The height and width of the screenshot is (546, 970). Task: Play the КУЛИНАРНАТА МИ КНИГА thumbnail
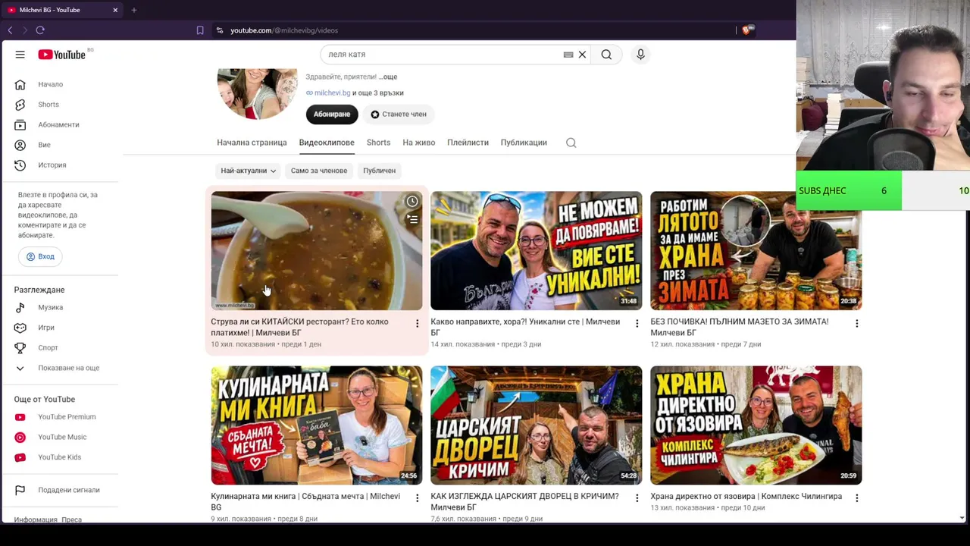pyautogui.click(x=317, y=425)
